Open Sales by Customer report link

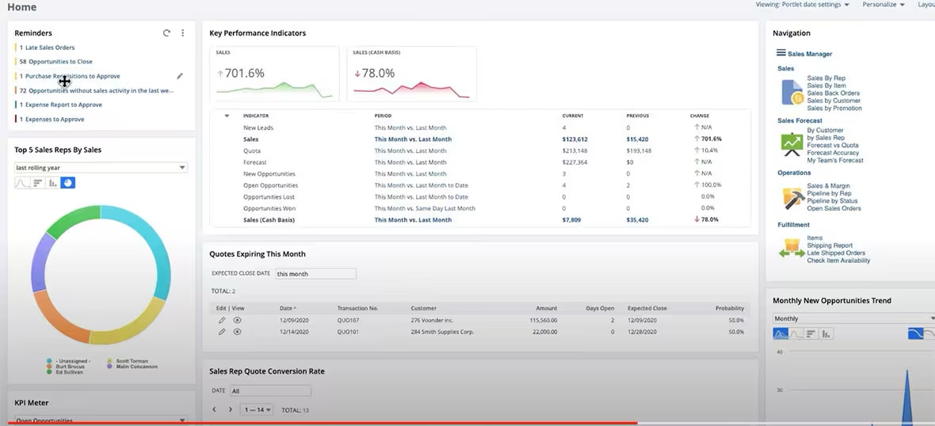(834, 101)
